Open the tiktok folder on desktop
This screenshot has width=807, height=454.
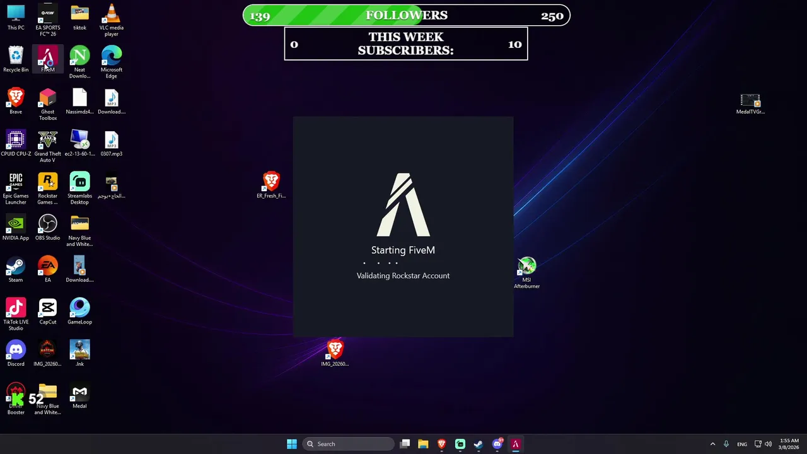[79, 18]
